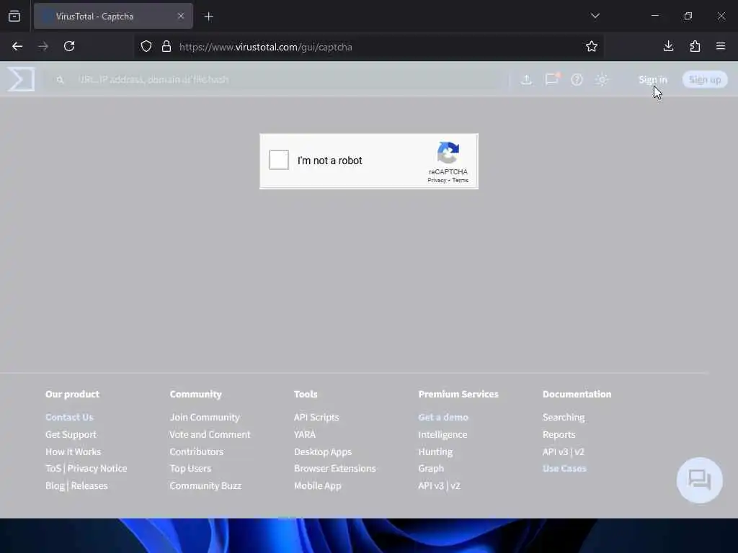The image size is (738, 553).
Task: Click the Sign in link
Action: (x=652, y=79)
